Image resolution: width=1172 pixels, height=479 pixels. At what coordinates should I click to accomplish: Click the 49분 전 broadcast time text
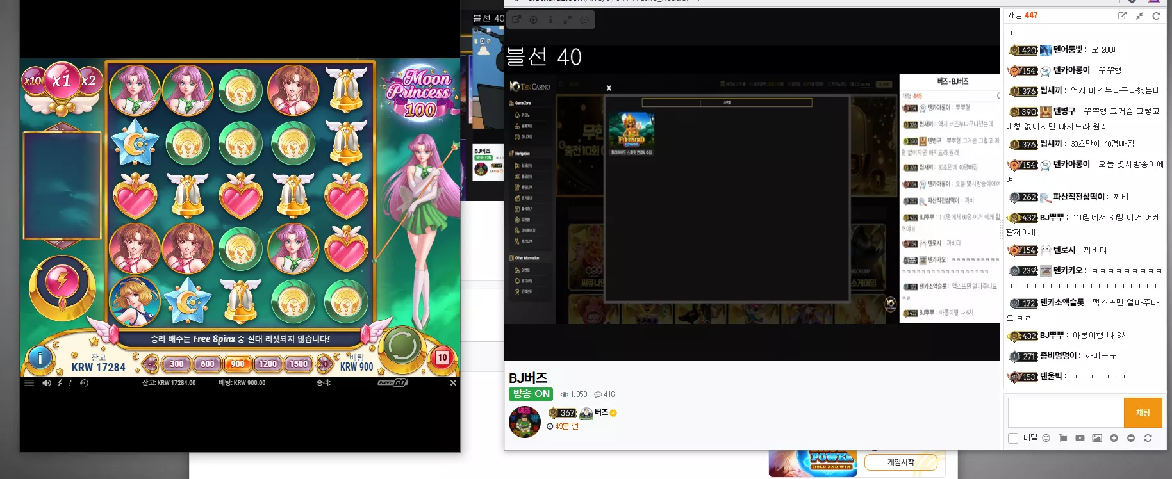[x=566, y=426]
